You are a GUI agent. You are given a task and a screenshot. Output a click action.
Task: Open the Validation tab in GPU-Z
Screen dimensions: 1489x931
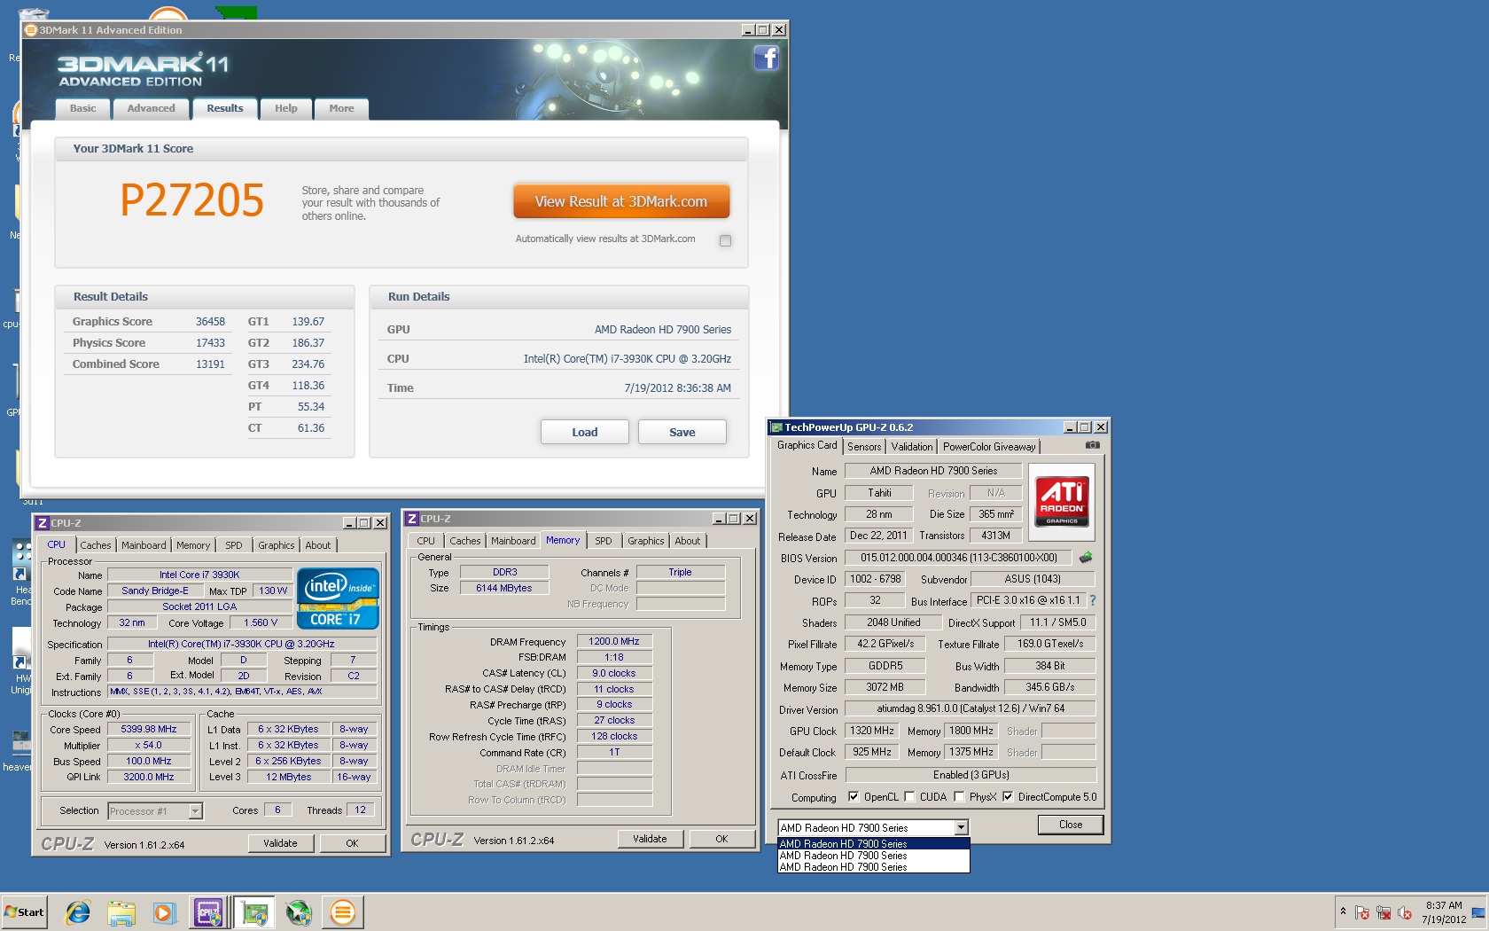point(912,447)
